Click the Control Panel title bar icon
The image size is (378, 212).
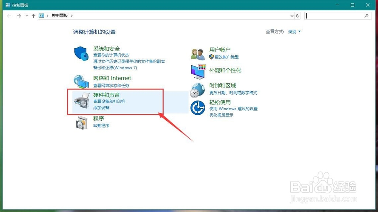[x=8, y=5]
